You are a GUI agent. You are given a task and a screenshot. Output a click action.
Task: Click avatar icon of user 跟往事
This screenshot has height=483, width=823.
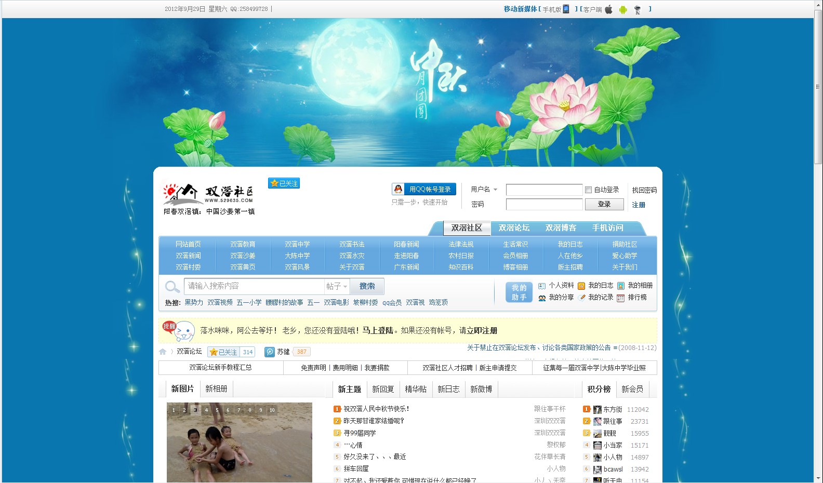[598, 422]
